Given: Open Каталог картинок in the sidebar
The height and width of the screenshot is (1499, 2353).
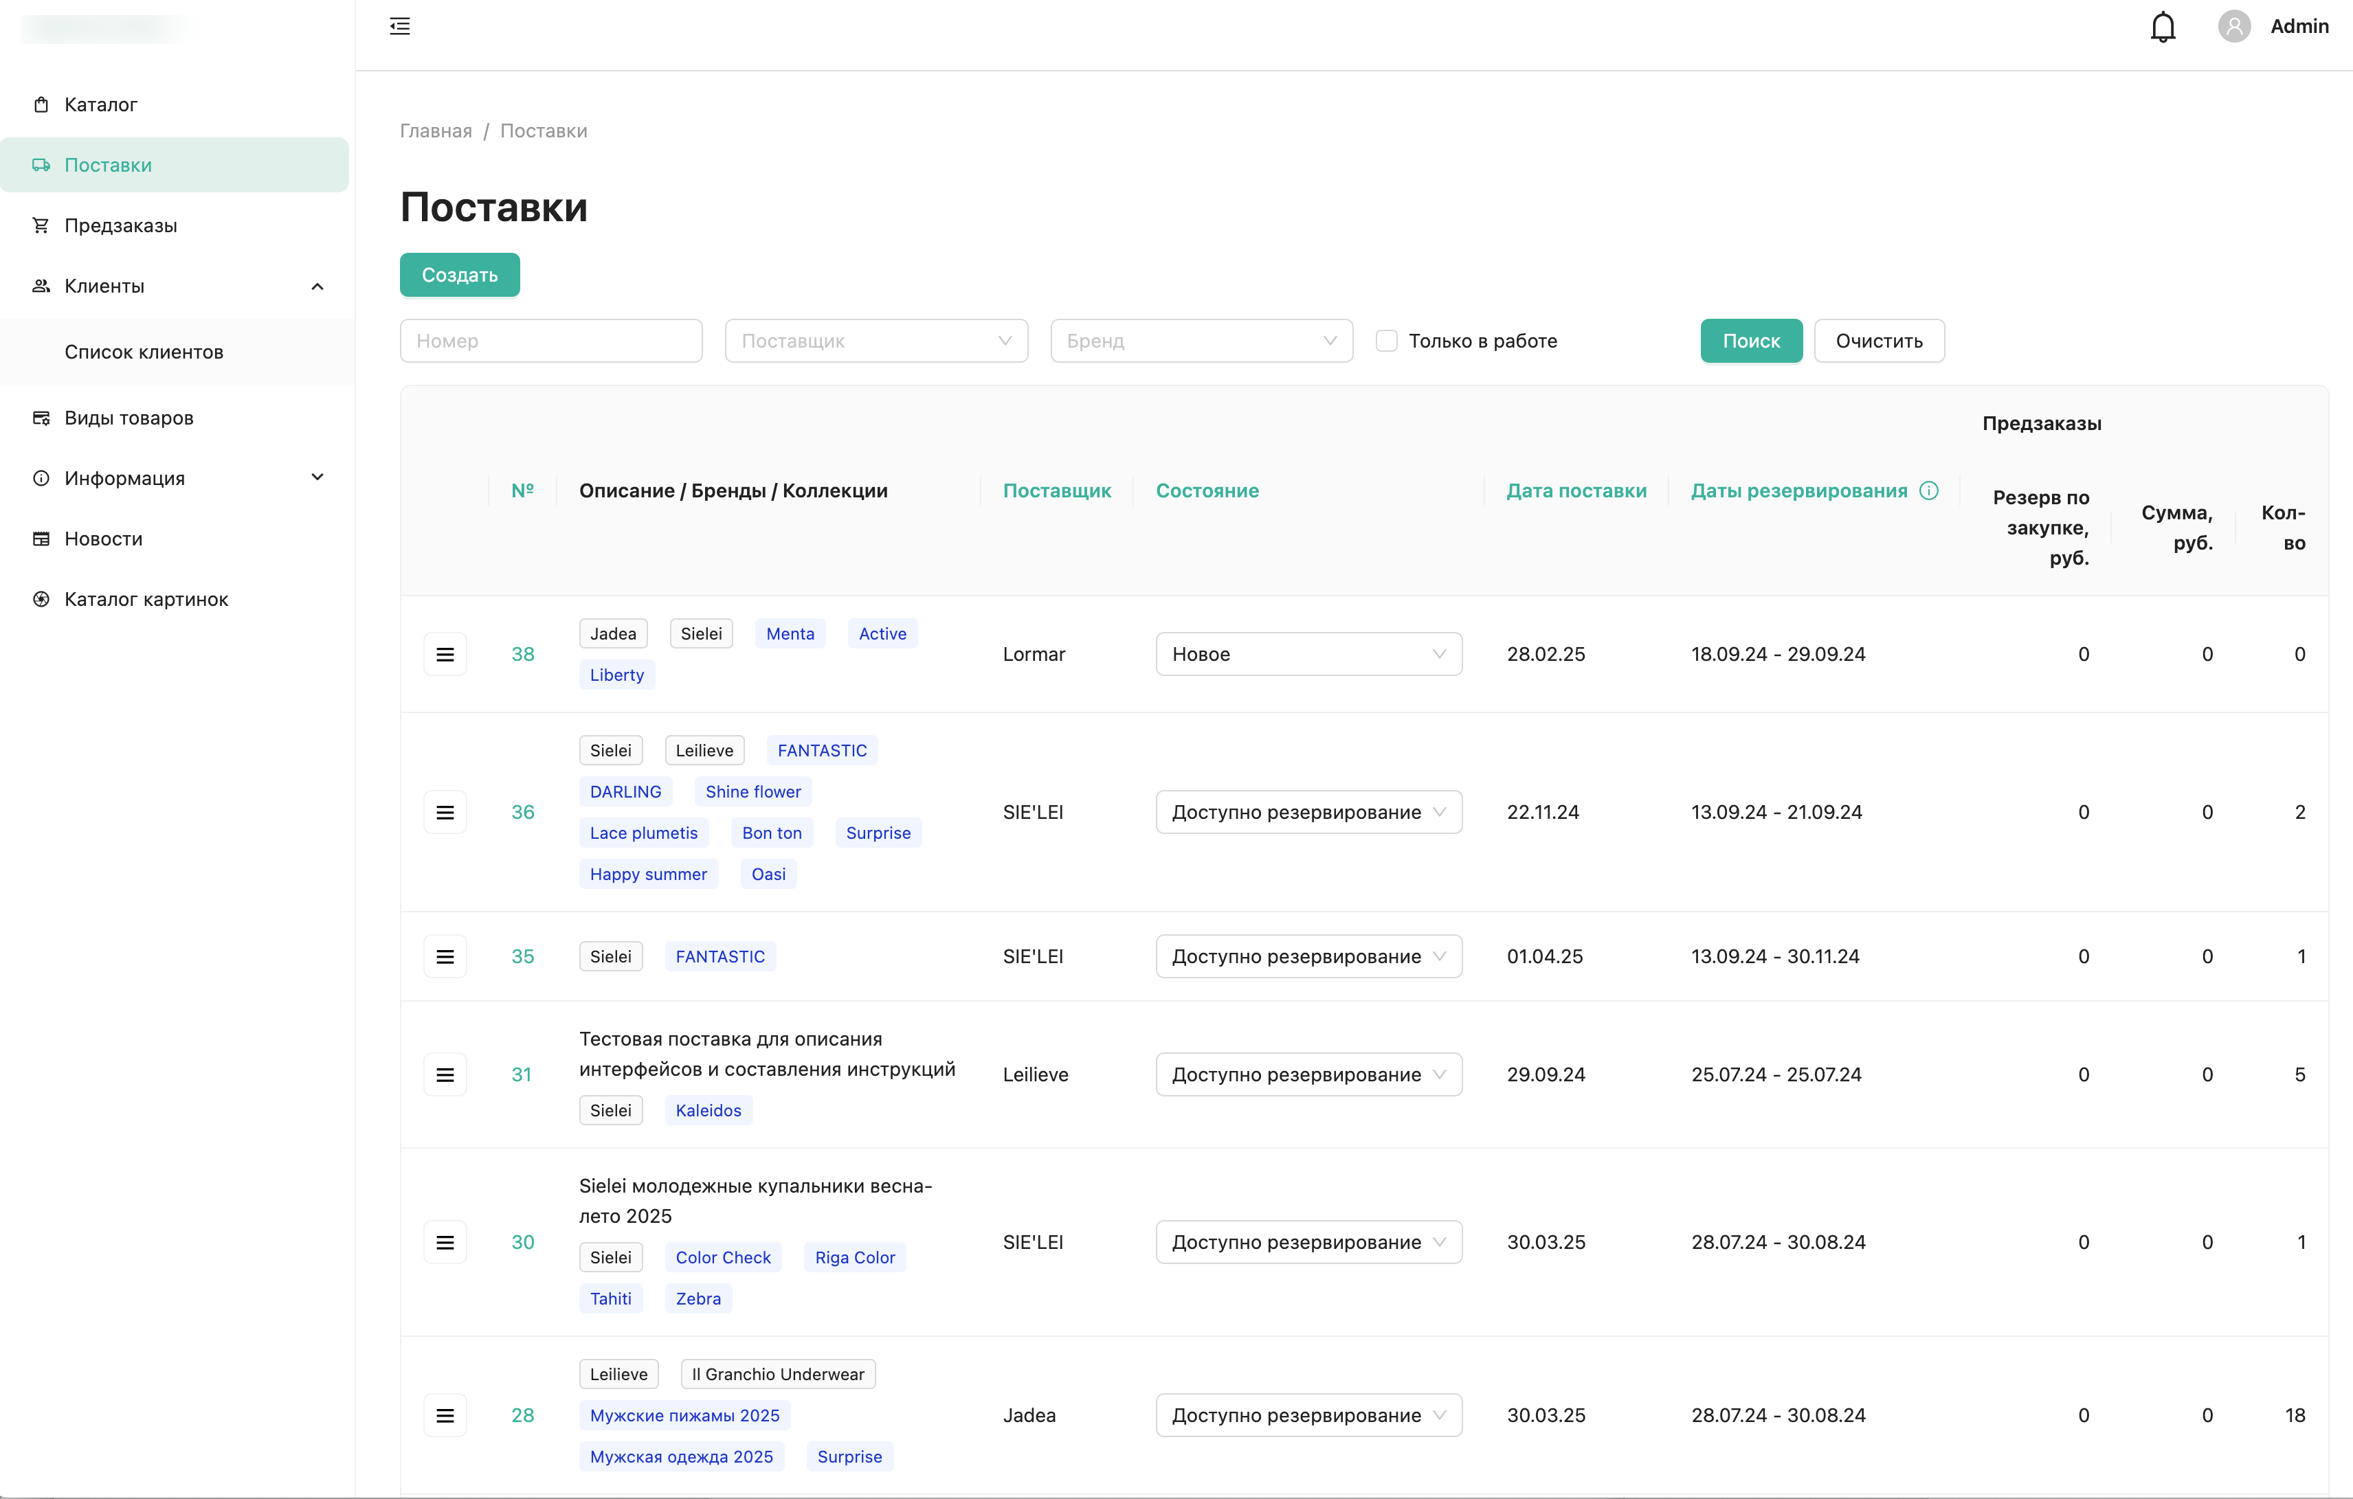Looking at the screenshot, I should point(146,600).
